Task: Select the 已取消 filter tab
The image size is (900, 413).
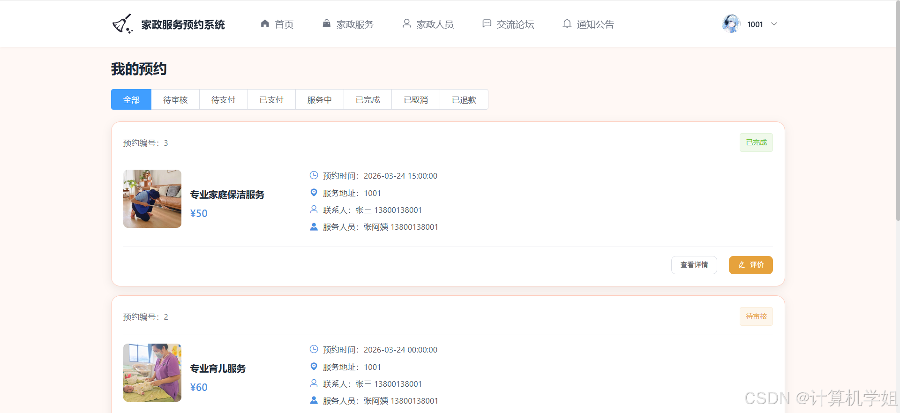Action: [416, 99]
